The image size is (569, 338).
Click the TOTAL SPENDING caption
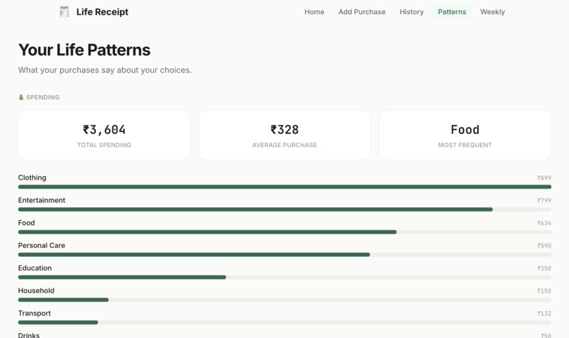tap(104, 145)
